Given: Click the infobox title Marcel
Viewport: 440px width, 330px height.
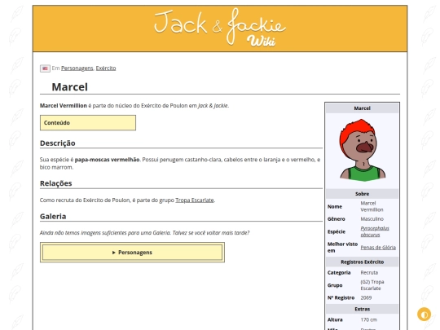Looking at the screenshot, I should [362, 108].
